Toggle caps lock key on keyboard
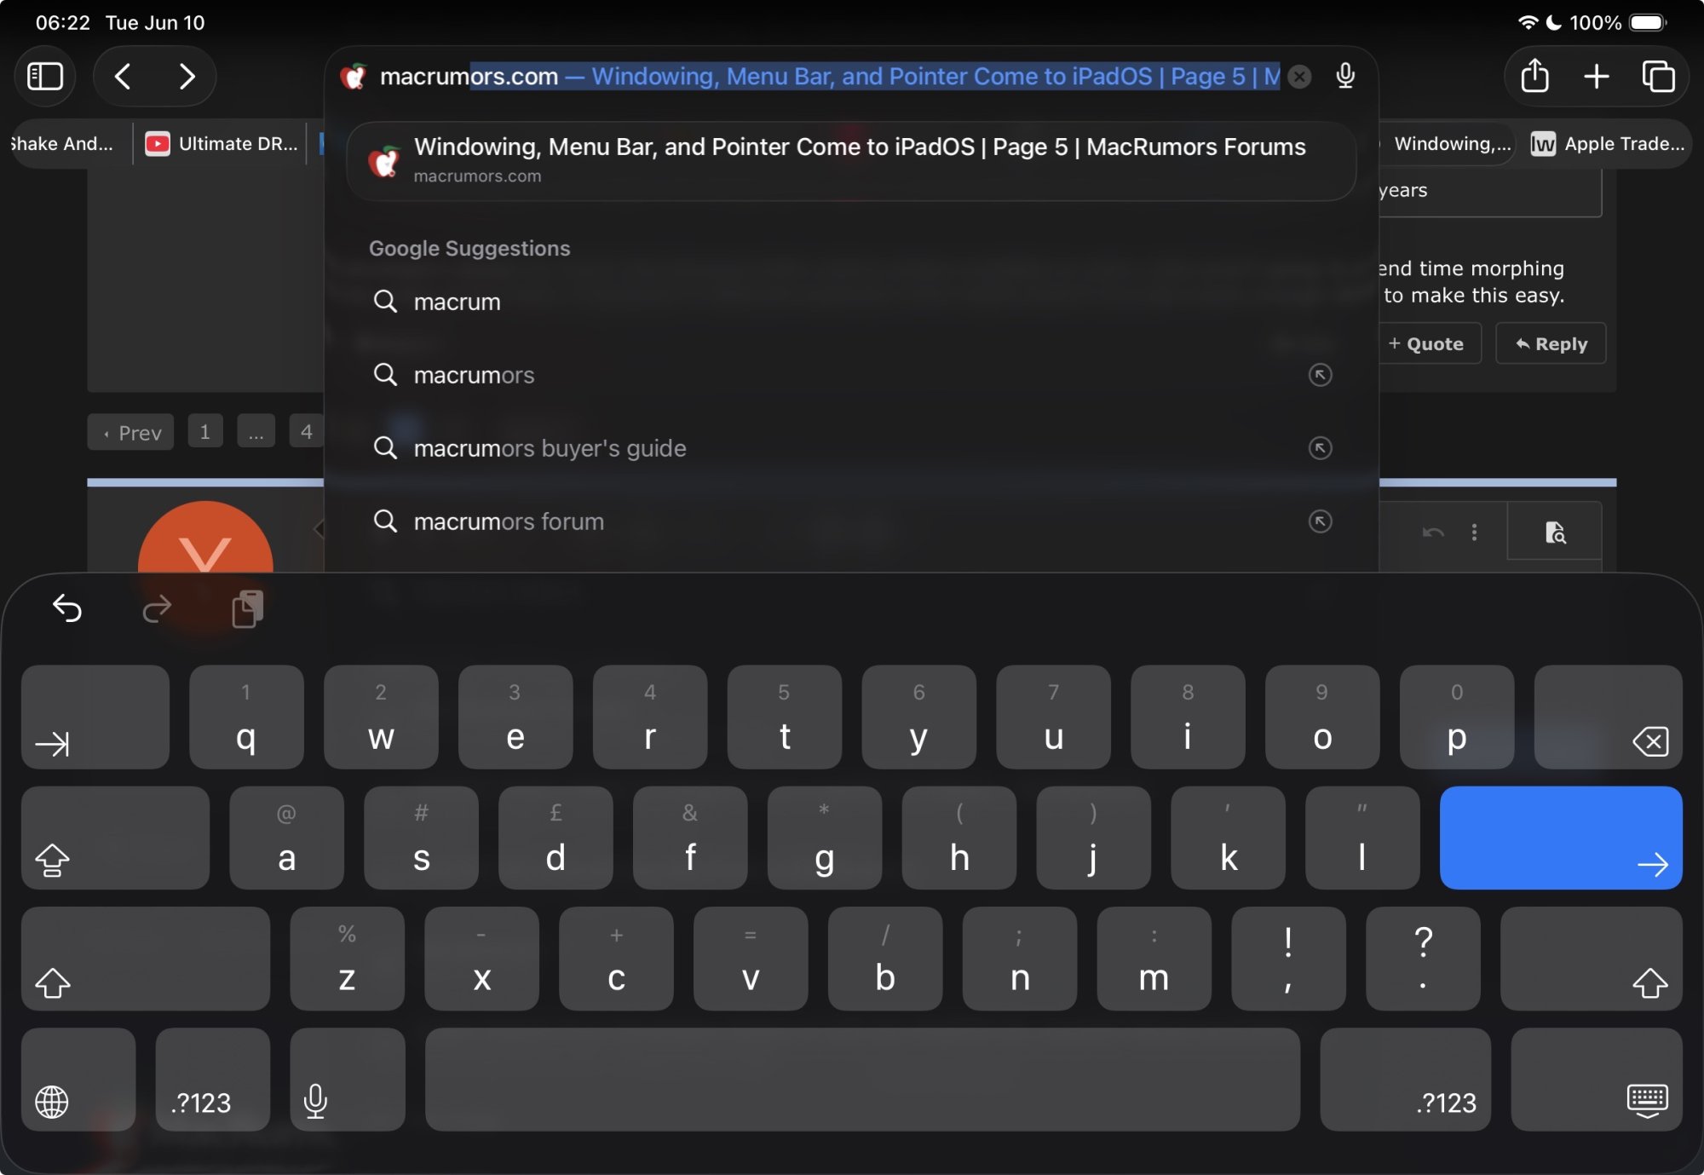Image resolution: width=1704 pixels, height=1175 pixels. (115, 838)
